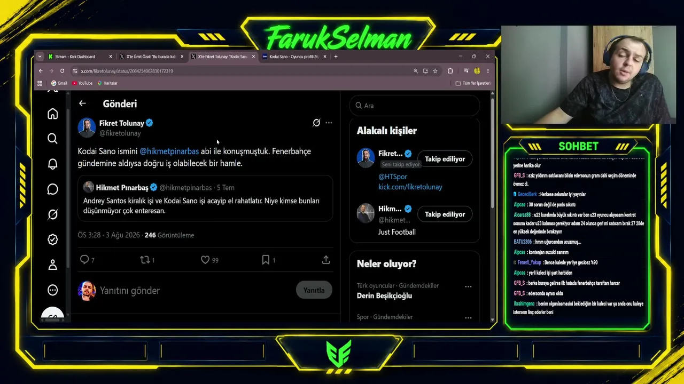Toggle Takip ediliyor for Fikret
This screenshot has width=684, height=384.
coord(445,159)
